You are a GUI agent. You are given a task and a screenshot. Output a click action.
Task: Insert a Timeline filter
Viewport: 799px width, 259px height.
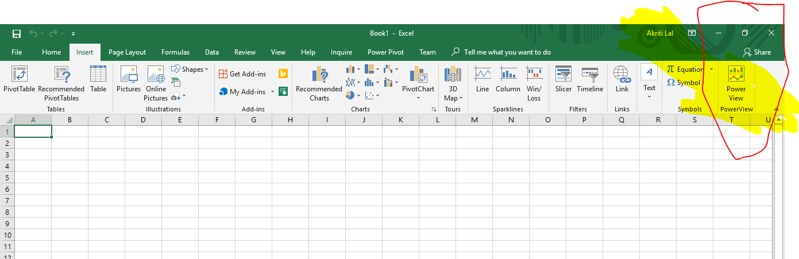(x=590, y=80)
